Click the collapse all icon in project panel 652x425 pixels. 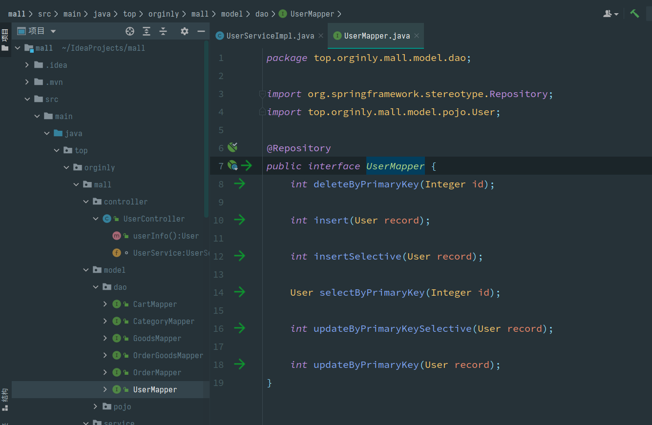[x=163, y=31]
